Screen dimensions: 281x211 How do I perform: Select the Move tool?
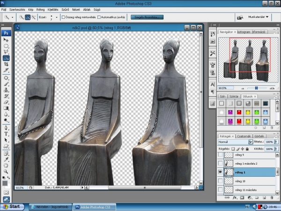6,40
